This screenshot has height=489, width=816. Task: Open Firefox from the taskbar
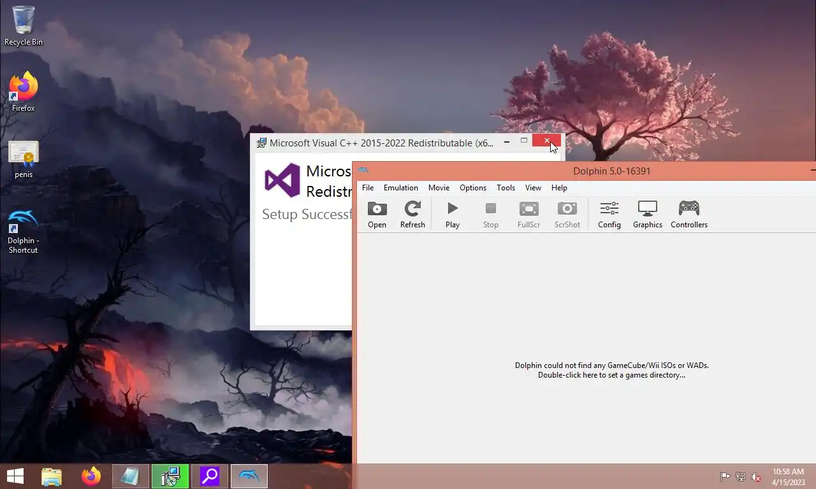91,476
